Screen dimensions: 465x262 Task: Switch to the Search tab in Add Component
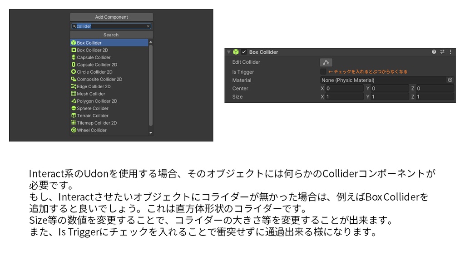pyautogui.click(x=111, y=35)
